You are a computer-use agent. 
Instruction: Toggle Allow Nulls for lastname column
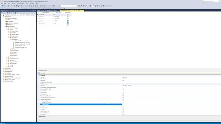coord(68,17)
